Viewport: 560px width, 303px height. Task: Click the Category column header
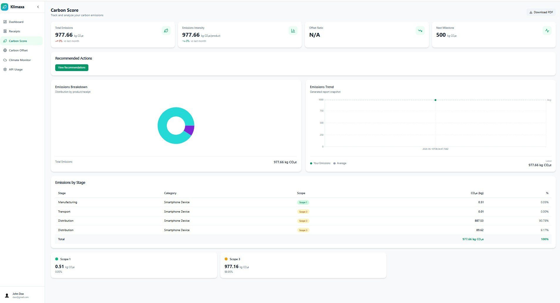coord(170,193)
